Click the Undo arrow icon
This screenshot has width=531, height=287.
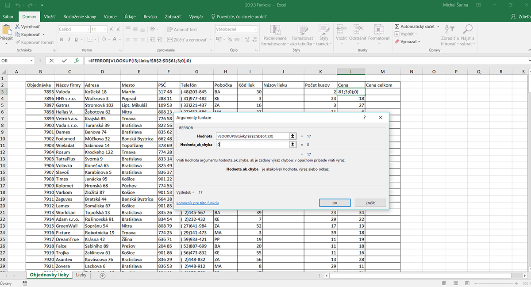click(x=17, y=5)
